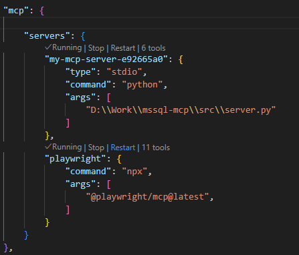Click the "@playwright/mcp@latest" string
The width and height of the screenshot is (299, 255).
click(x=147, y=197)
